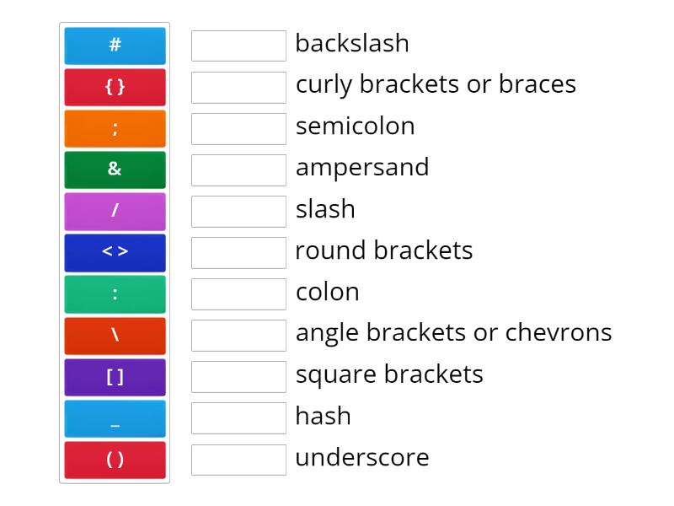
Task: Select the answer box beside angle brackets
Action: 238,335
